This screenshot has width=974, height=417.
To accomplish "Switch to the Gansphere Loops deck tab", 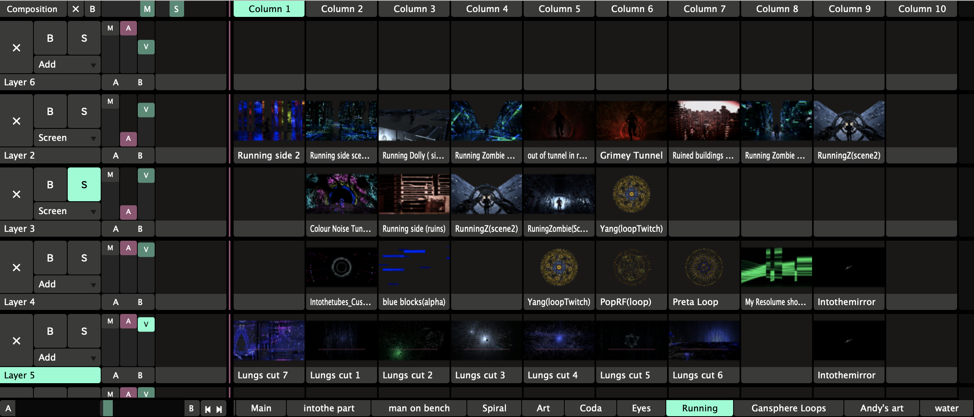I will pos(788,408).
